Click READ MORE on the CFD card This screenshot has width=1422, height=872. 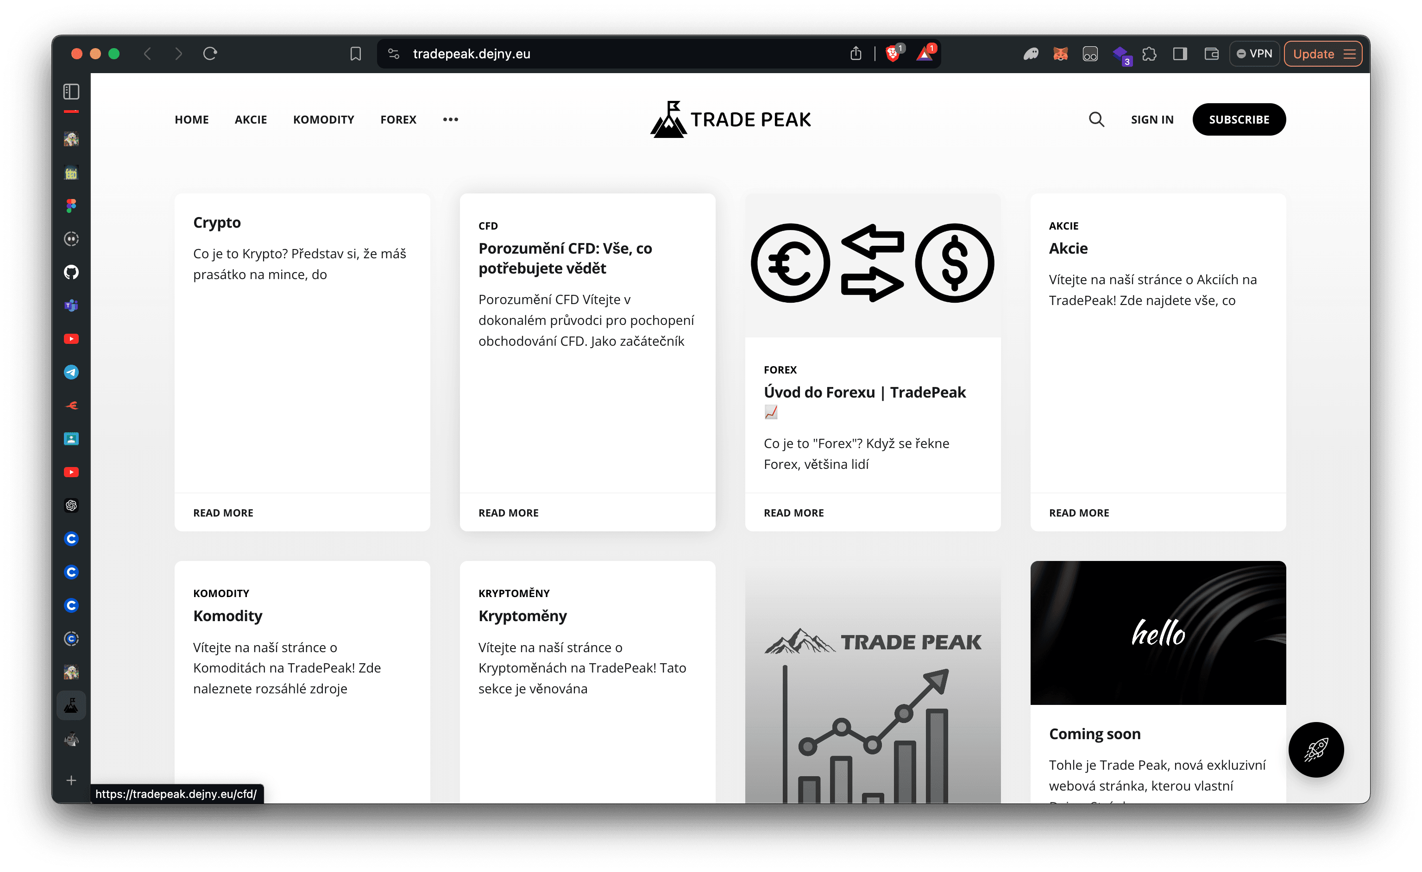pos(509,512)
